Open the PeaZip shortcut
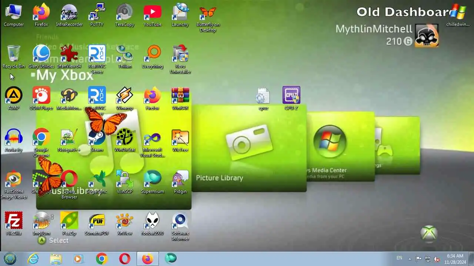Viewport: 474px width, 266px height. (x=69, y=224)
